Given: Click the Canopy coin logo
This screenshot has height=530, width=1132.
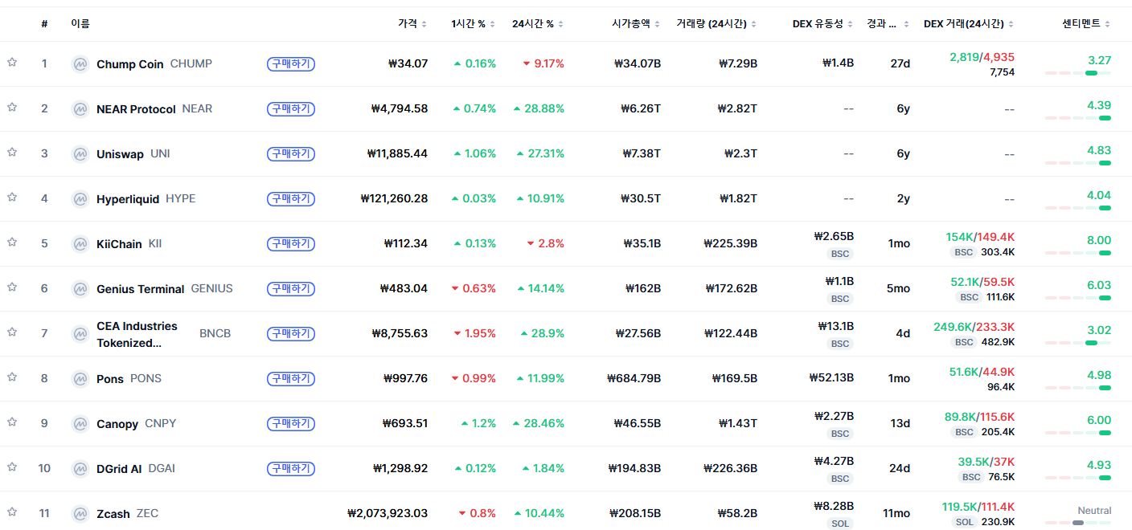Looking at the screenshot, I should 80,424.
